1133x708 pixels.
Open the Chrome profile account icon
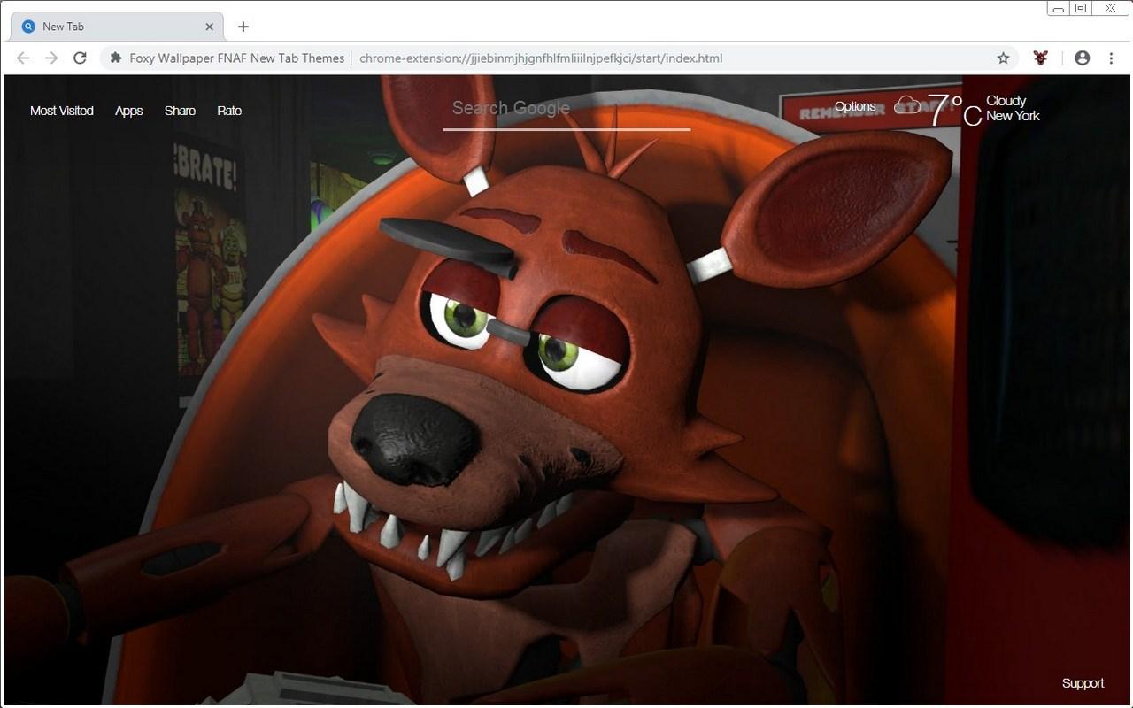pos(1082,58)
